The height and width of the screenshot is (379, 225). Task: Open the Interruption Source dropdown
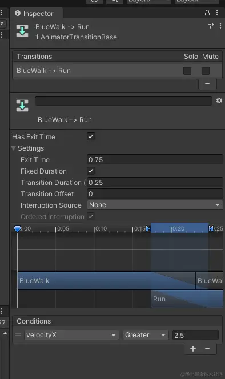click(155, 205)
